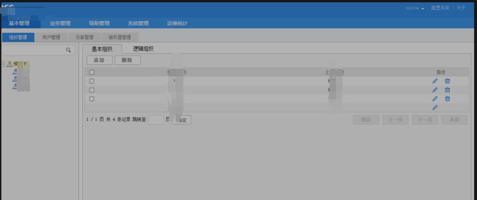Tick the checkbox of the first table row
The width and height of the screenshot is (477, 200).
[92, 81]
